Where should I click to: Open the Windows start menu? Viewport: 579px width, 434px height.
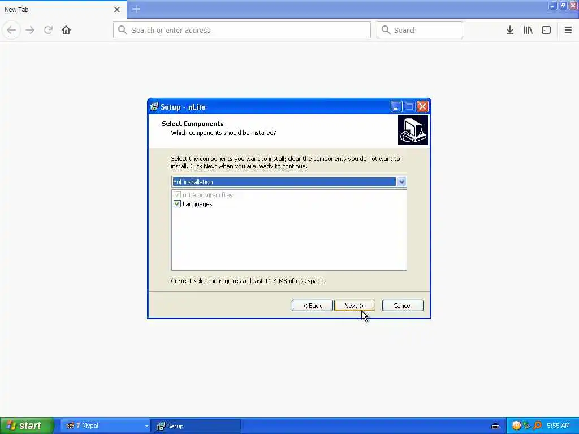[27, 426]
